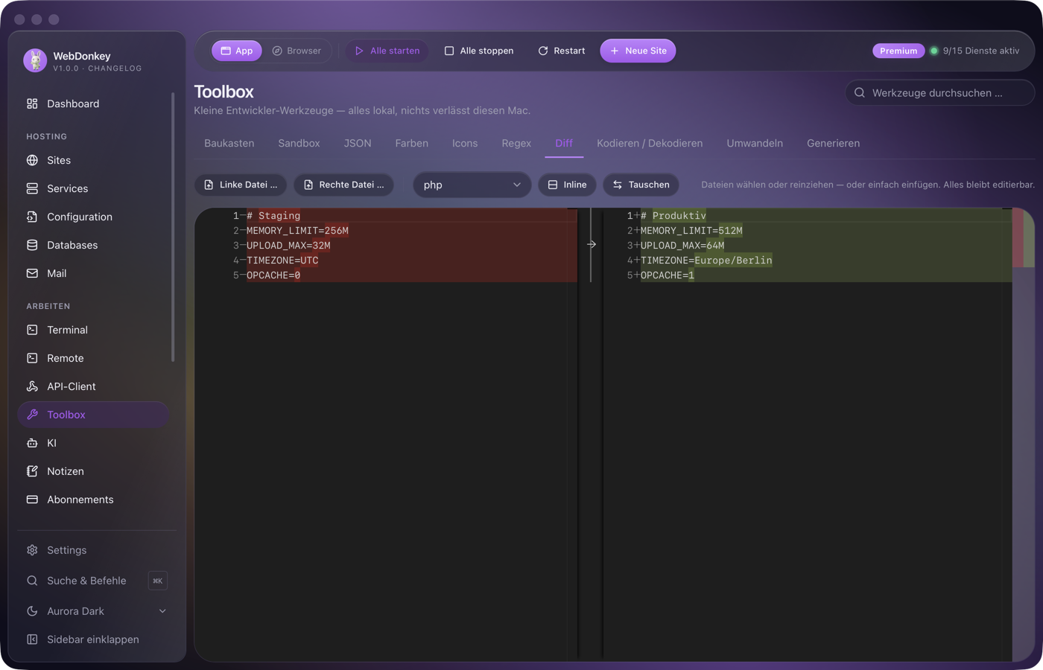Open Notizen in the sidebar
The width and height of the screenshot is (1043, 670).
click(94, 471)
